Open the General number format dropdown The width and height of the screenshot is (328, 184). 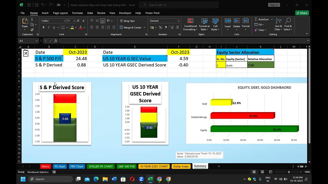[178, 21]
